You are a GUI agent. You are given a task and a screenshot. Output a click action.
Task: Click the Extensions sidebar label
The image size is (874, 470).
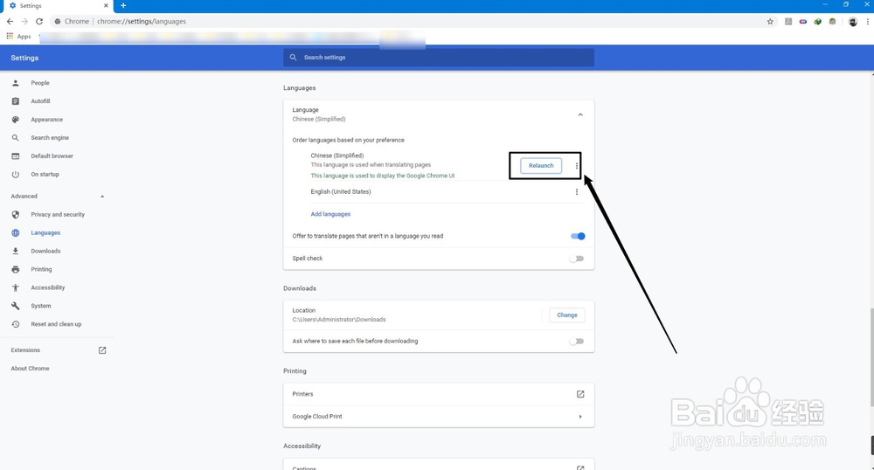point(25,350)
